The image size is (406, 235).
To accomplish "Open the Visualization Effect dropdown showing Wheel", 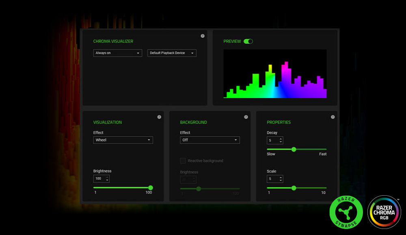I will (123, 140).
